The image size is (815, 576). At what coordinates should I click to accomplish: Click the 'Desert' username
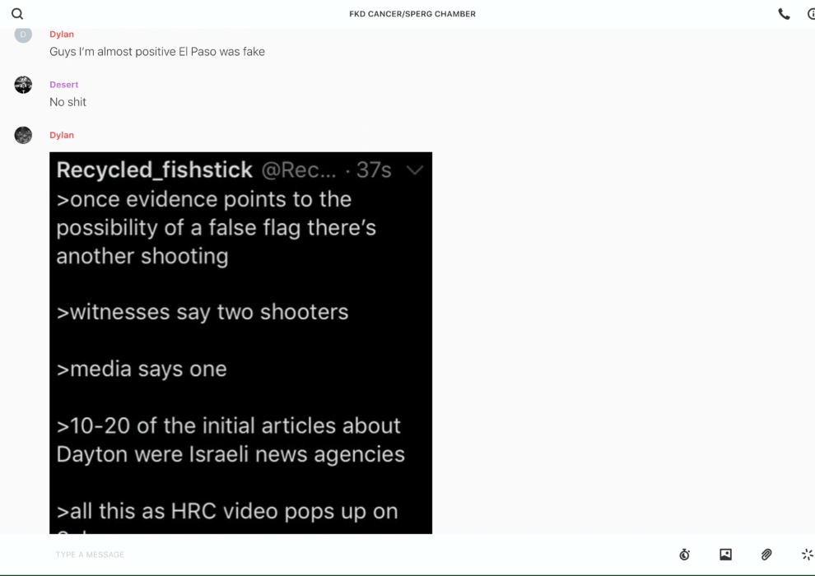coord(64,85)
